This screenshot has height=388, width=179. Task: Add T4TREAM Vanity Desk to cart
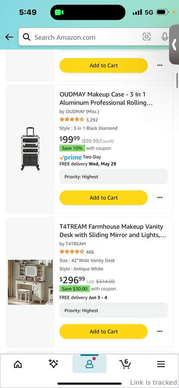click(x=103, y=332)
